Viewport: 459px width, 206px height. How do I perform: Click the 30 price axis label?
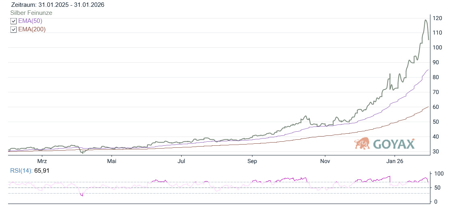pyautogui.click(x=436, y=152)
